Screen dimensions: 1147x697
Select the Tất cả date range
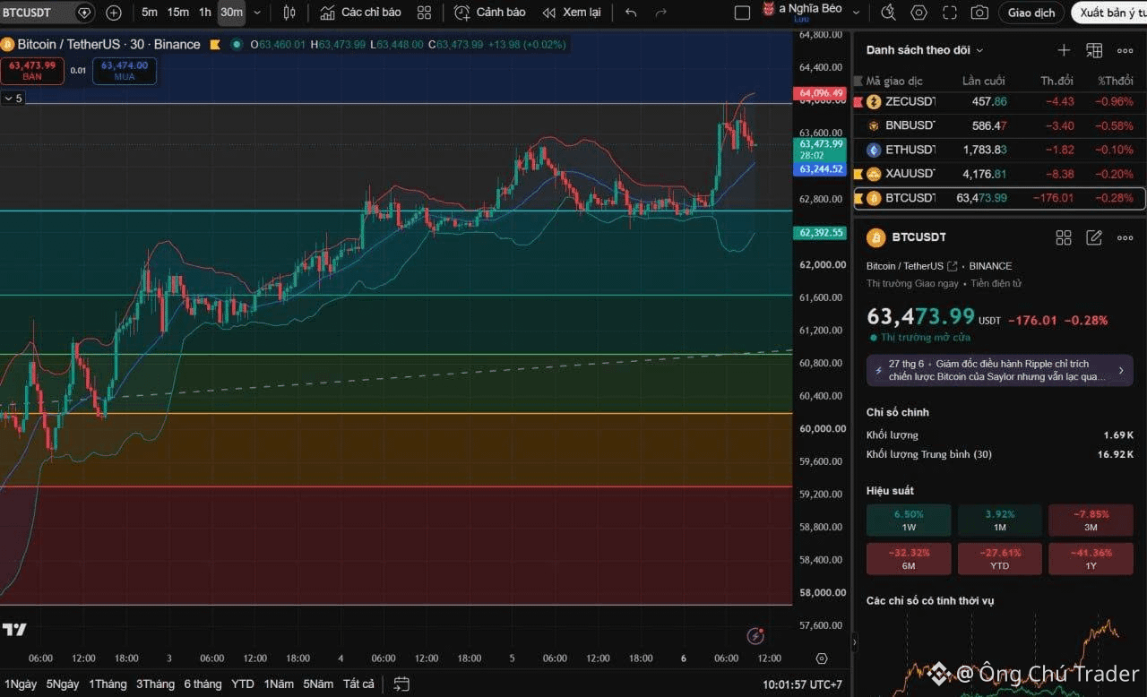358,684
